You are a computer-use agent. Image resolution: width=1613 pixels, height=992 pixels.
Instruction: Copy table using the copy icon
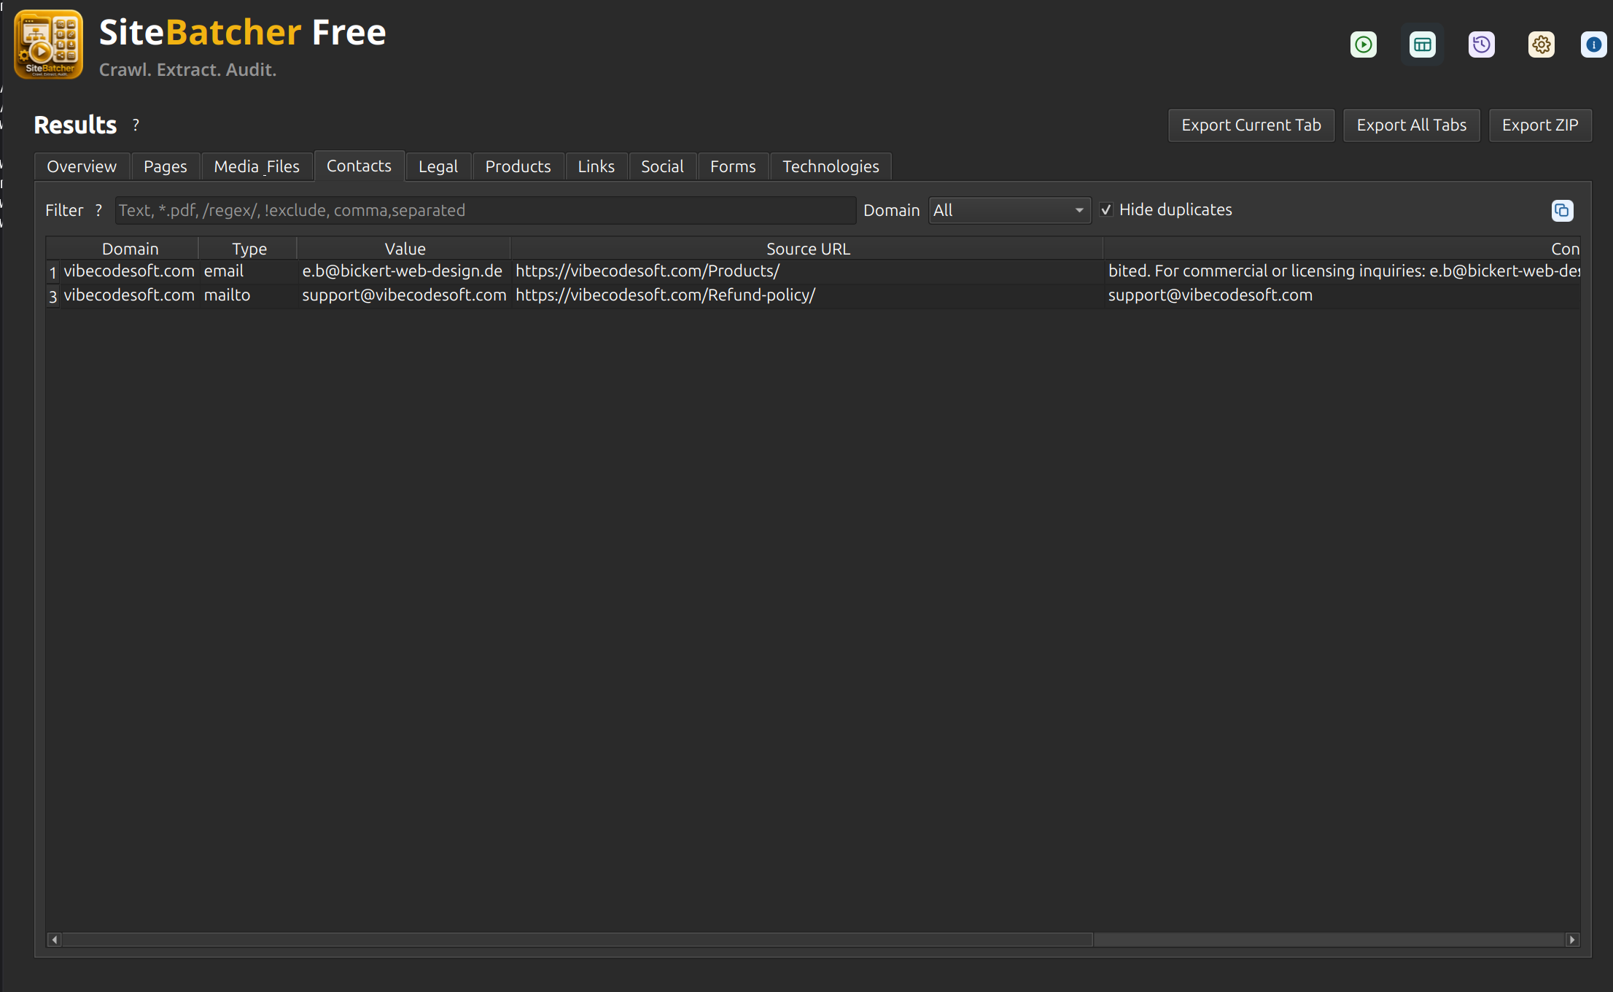[x=1562, y=211]
